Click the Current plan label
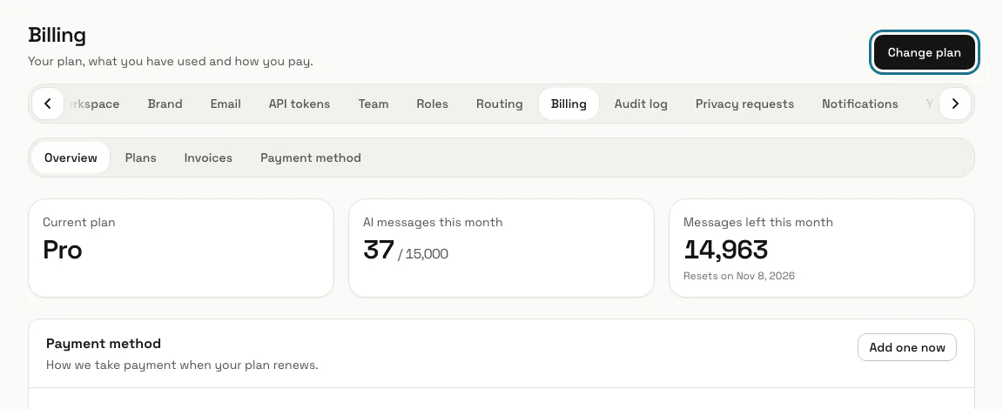The image size is (1003, 409). click(x=78, y=223)
